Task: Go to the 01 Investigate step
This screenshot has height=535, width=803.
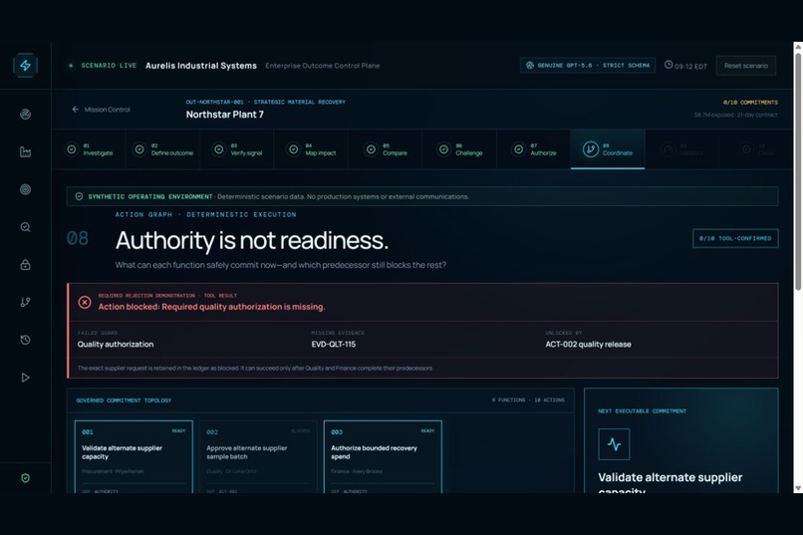Action: tap(89, 149)
